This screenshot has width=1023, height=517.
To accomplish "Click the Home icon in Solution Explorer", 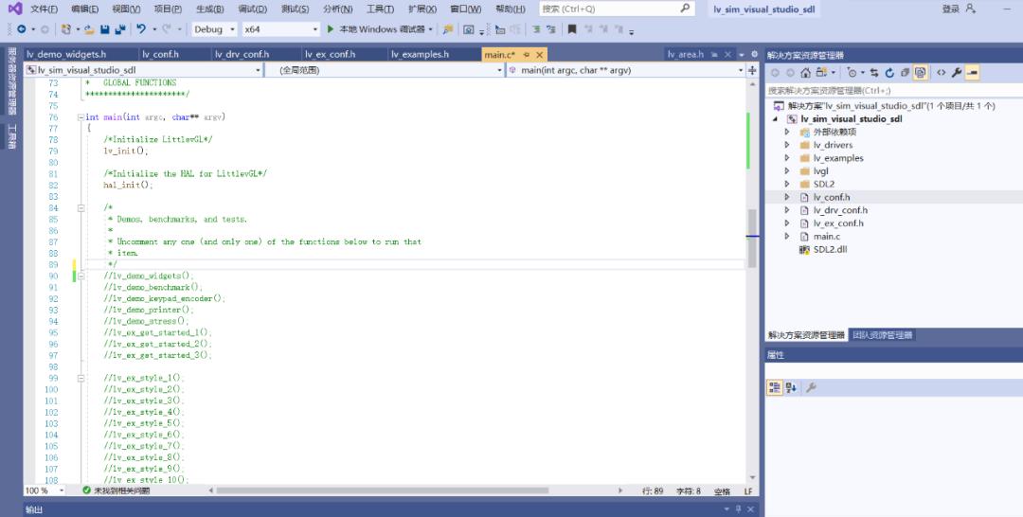I will click(806, 72).
